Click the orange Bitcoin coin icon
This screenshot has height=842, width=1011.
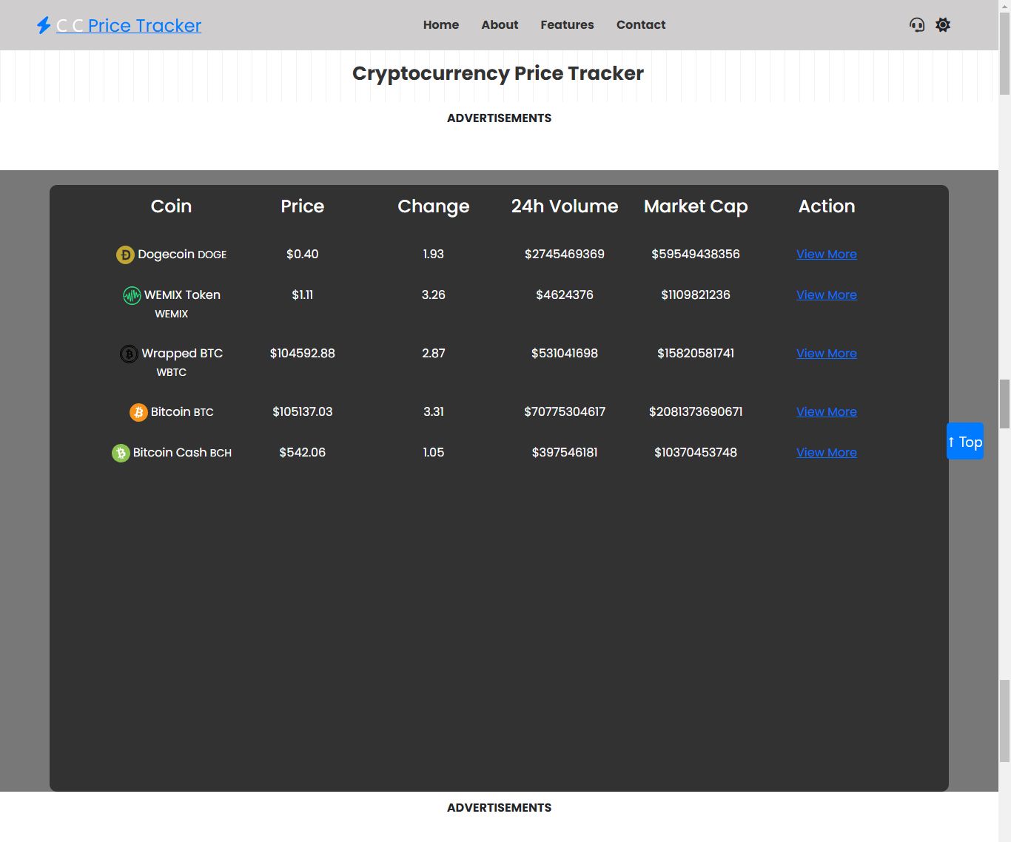pyautogui.click(x=138, y=412)
